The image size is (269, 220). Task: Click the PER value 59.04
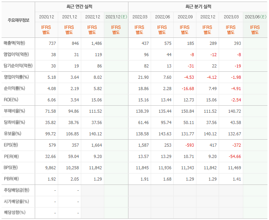point(74,156)
